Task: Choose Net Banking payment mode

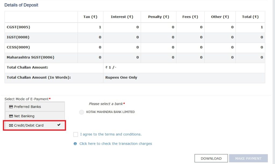Action: (24, 116)
